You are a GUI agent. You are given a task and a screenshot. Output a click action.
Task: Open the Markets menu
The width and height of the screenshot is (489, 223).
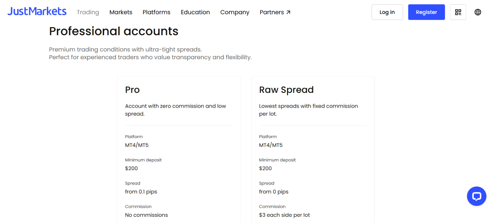pos(121,12)
